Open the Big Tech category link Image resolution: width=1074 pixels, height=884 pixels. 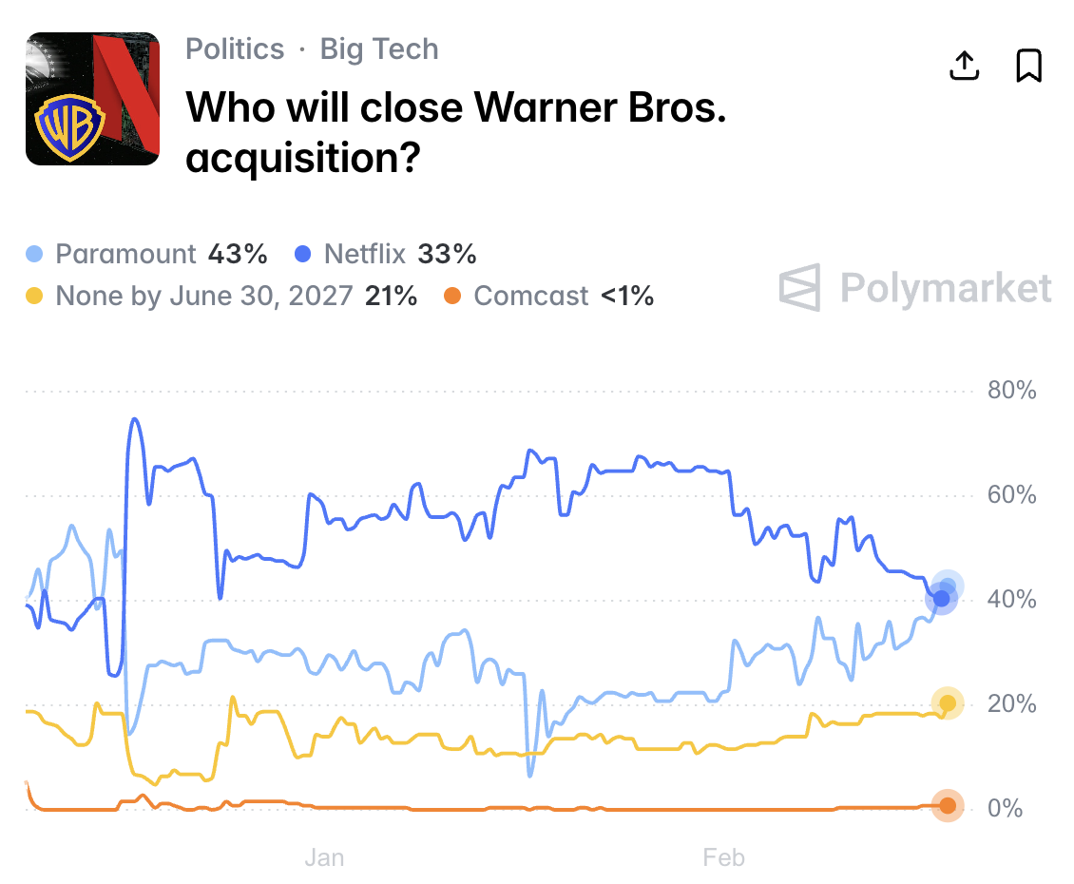(x=379, y=49)
